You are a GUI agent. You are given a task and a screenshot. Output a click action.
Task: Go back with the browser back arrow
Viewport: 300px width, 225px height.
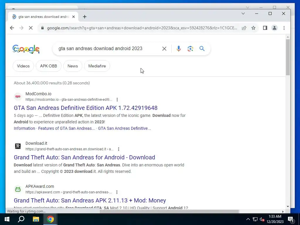click(12, 28)
